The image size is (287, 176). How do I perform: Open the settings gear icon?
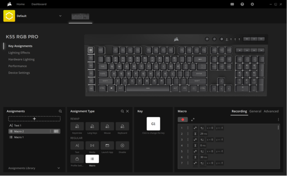(252, 4)
